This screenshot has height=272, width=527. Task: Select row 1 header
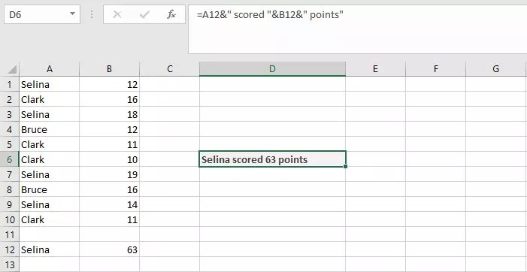coord(10,84)
